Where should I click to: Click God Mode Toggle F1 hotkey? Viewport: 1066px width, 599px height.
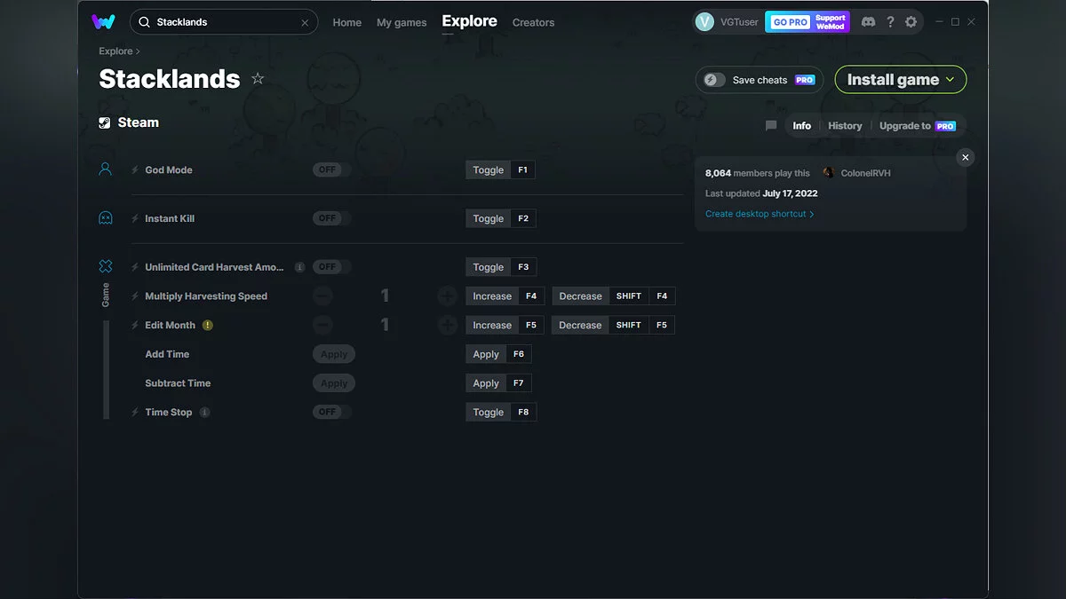pyautogui.click(x=501, y=169)
